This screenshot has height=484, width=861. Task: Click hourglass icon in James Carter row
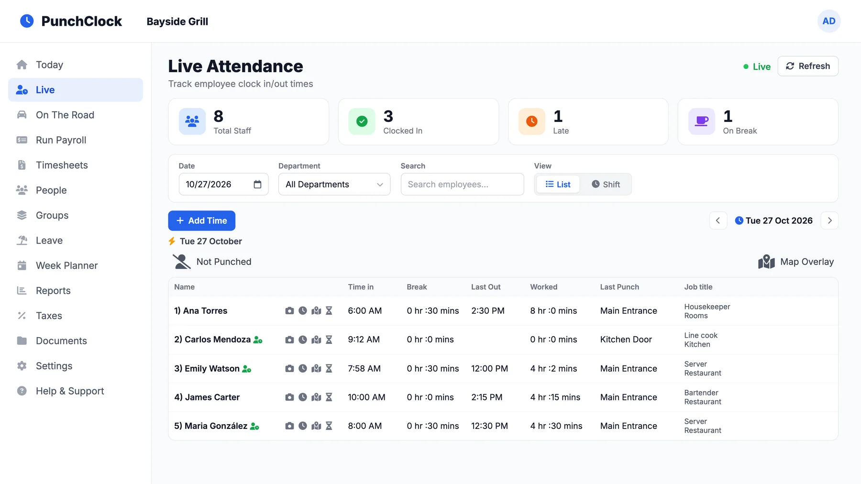pos(329,397)
